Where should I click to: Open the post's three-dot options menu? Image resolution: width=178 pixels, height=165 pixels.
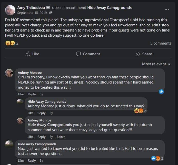point(167,10)
